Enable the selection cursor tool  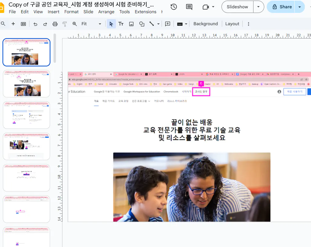111,24
